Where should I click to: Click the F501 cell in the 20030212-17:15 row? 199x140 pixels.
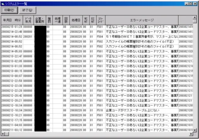101,120
